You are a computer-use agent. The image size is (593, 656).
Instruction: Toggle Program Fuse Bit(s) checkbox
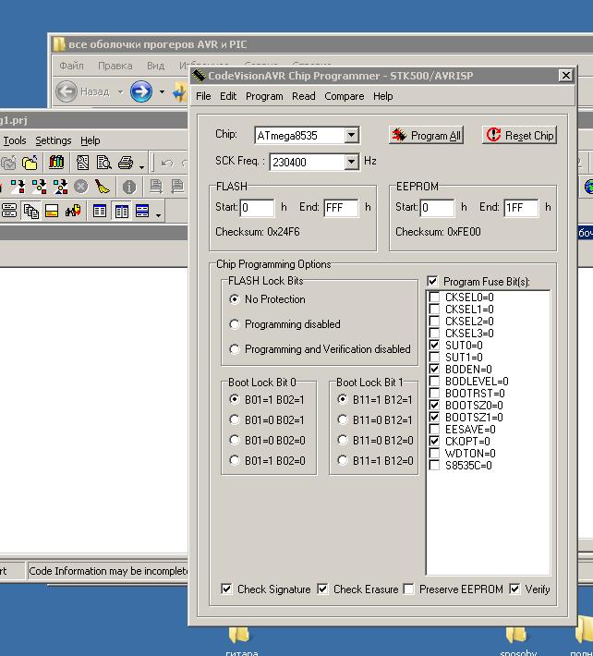click(x=433, y=281)
